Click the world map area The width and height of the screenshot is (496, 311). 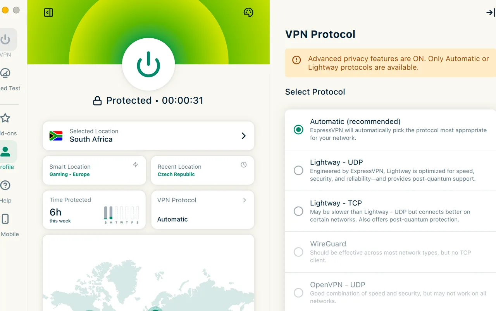point(148,273)
